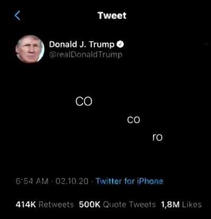Open the Retweets label
211x219 pixels.
click(x=56, y=205)
